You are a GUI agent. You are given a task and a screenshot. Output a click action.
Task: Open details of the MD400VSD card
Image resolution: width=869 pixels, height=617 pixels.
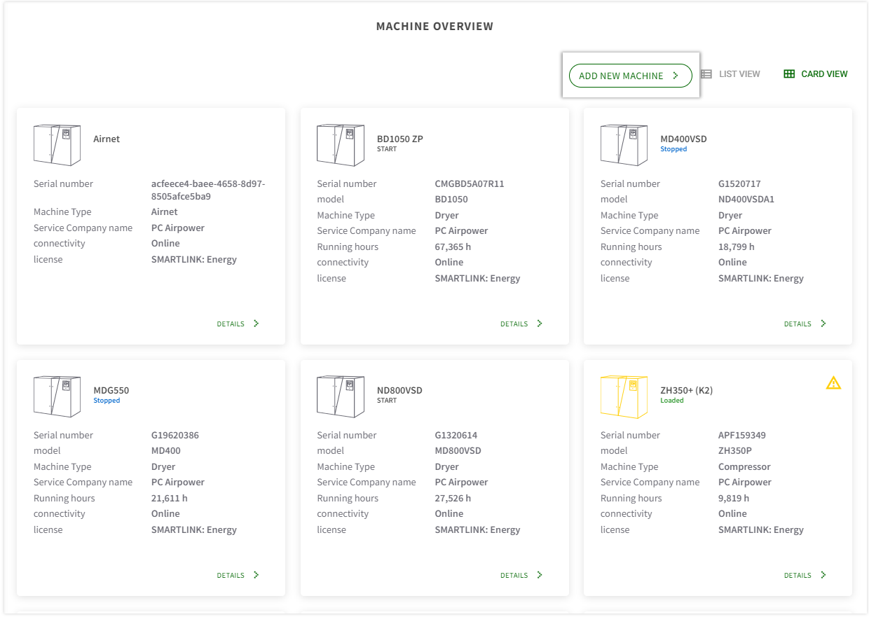point(805,324)
